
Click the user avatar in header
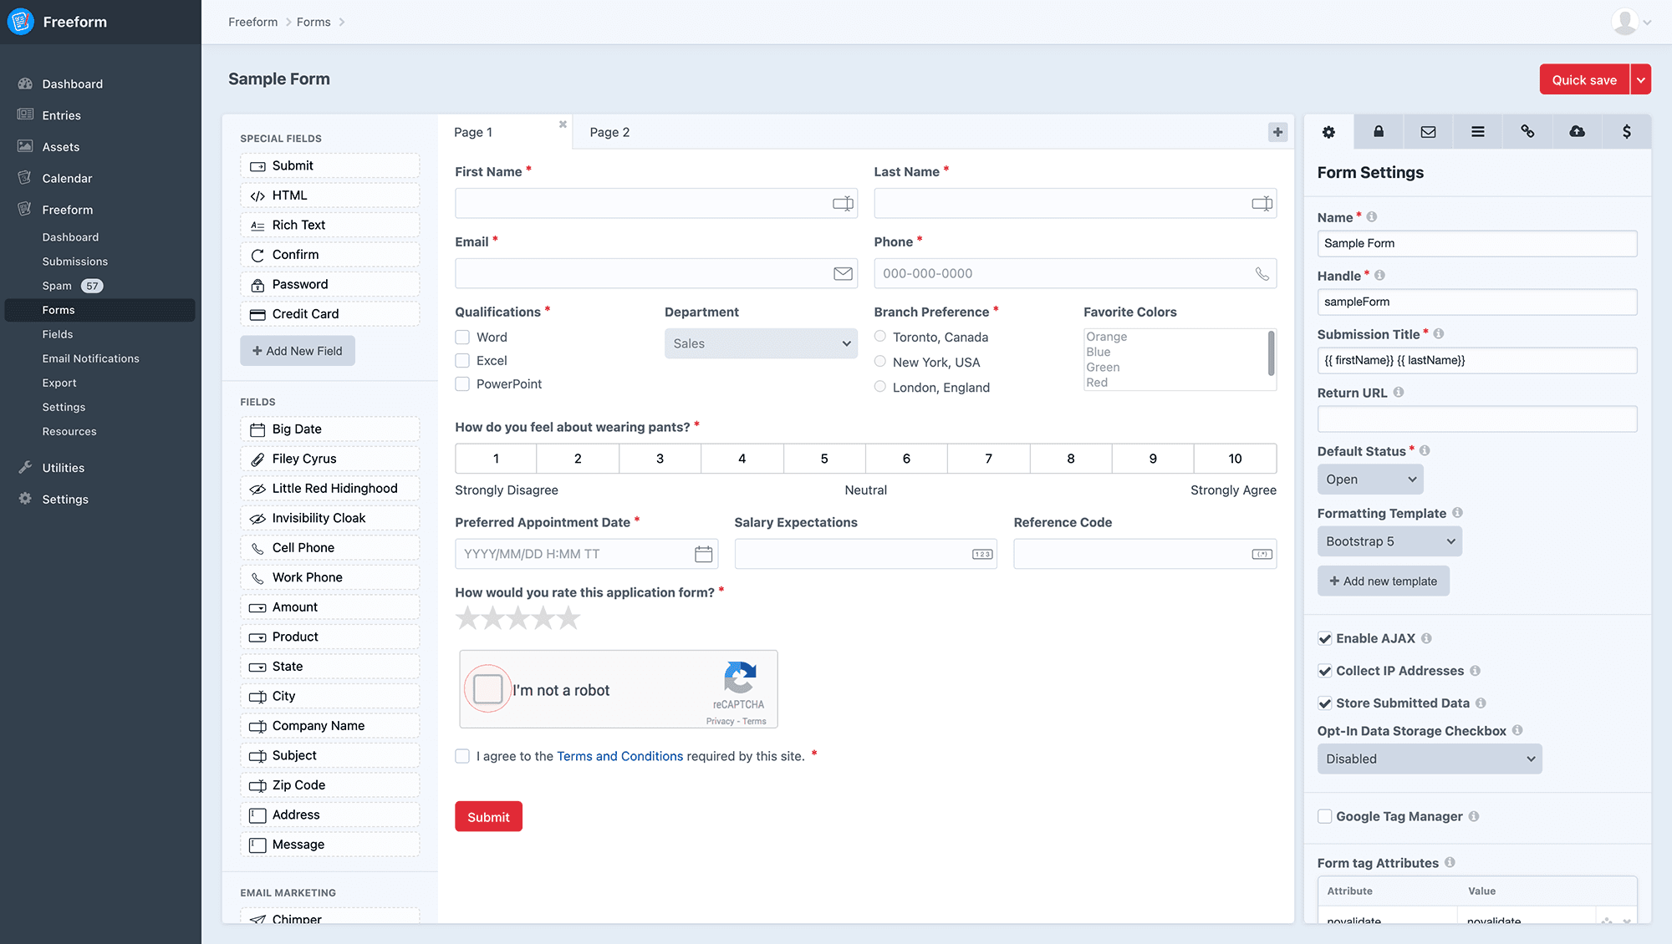tap(1624, 23)
